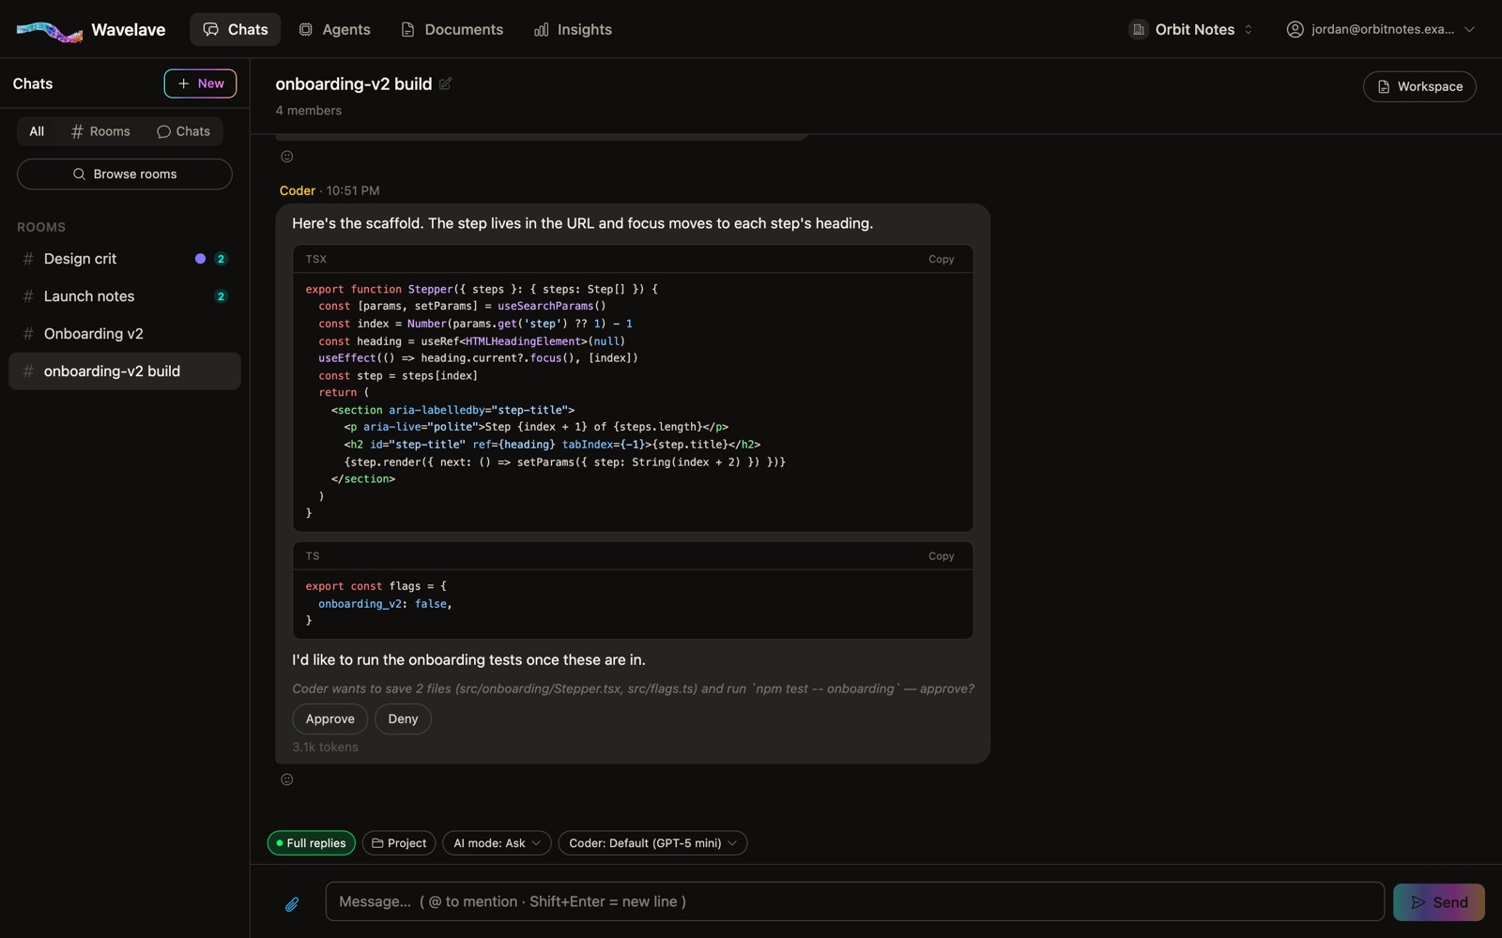
Task: Open the Orbit Notes workspace switcher
Action: click(1191, 29)
